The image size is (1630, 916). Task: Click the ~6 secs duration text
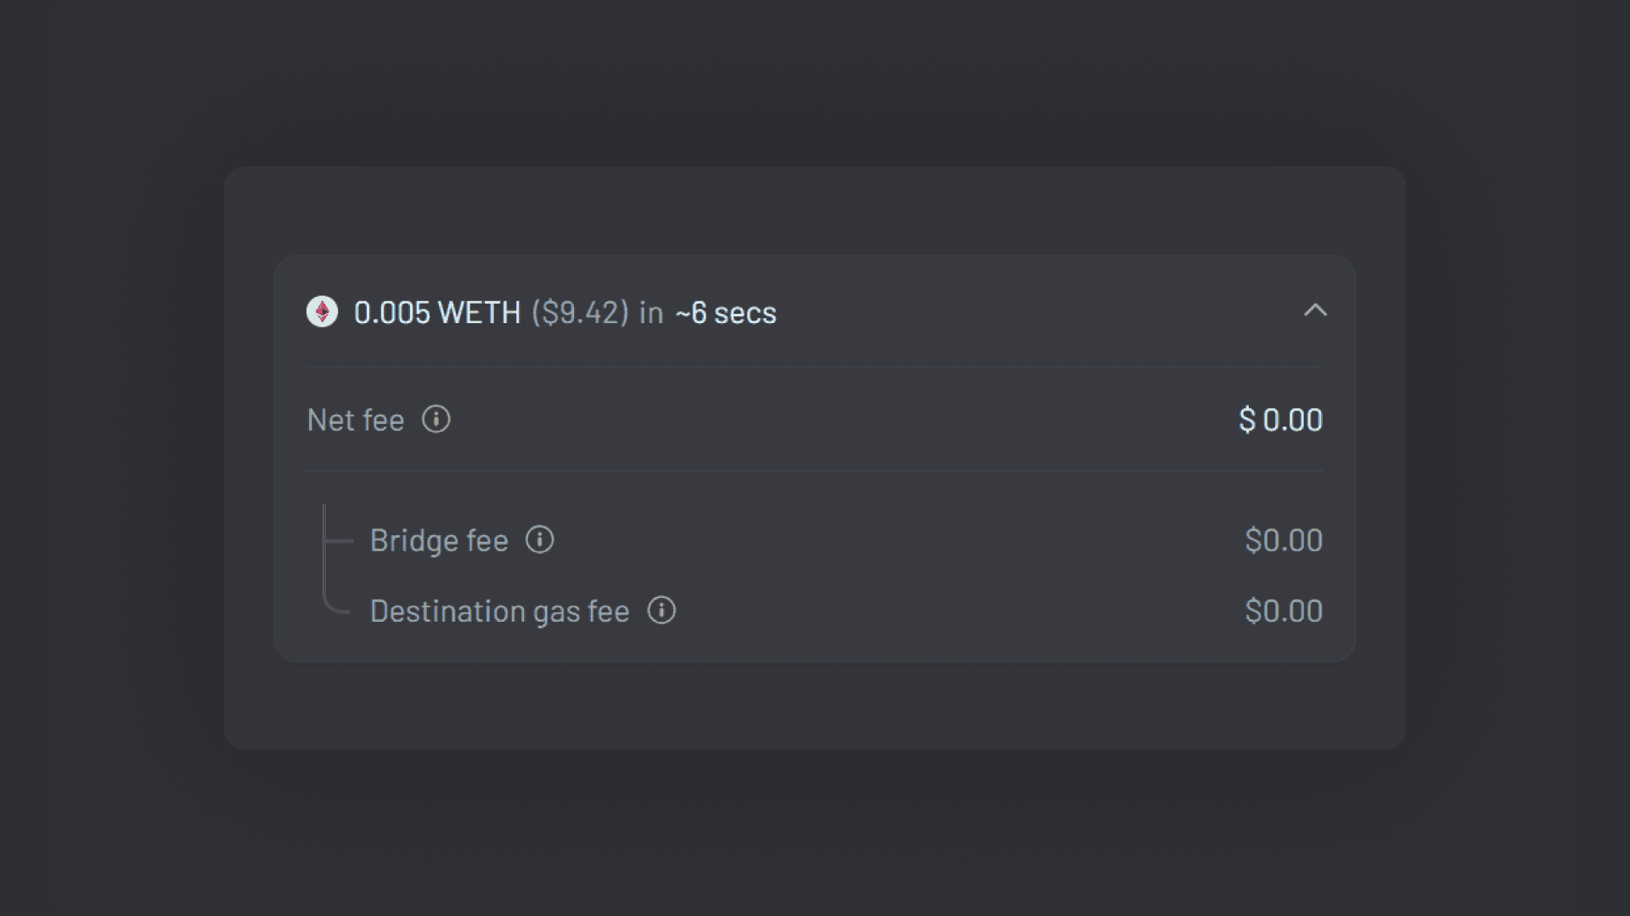pyautogui.click(x=724, y=312)
